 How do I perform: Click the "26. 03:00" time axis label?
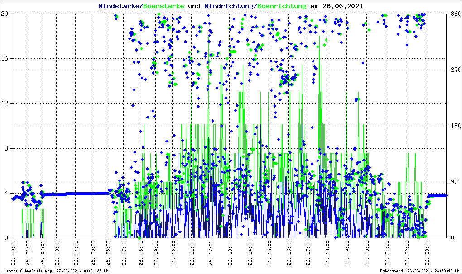57,253
